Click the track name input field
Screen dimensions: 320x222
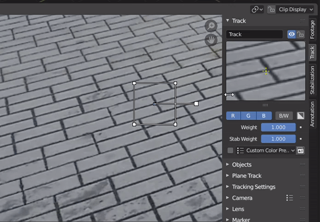pyautogui.click(x=254, y=34)
